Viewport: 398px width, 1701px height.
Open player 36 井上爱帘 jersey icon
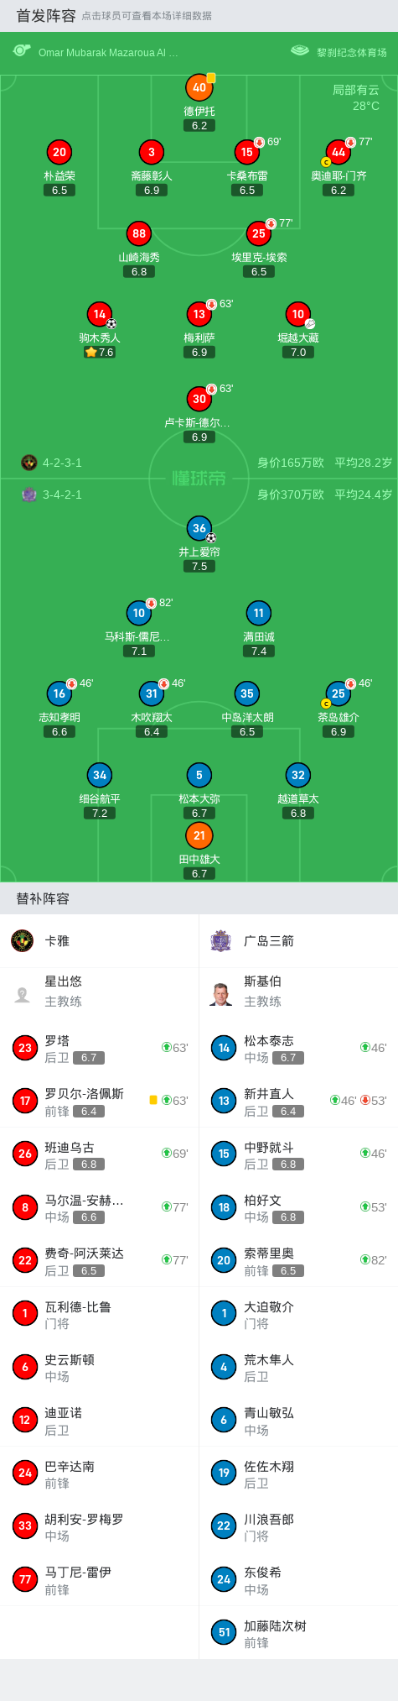(x=199, y=528)
